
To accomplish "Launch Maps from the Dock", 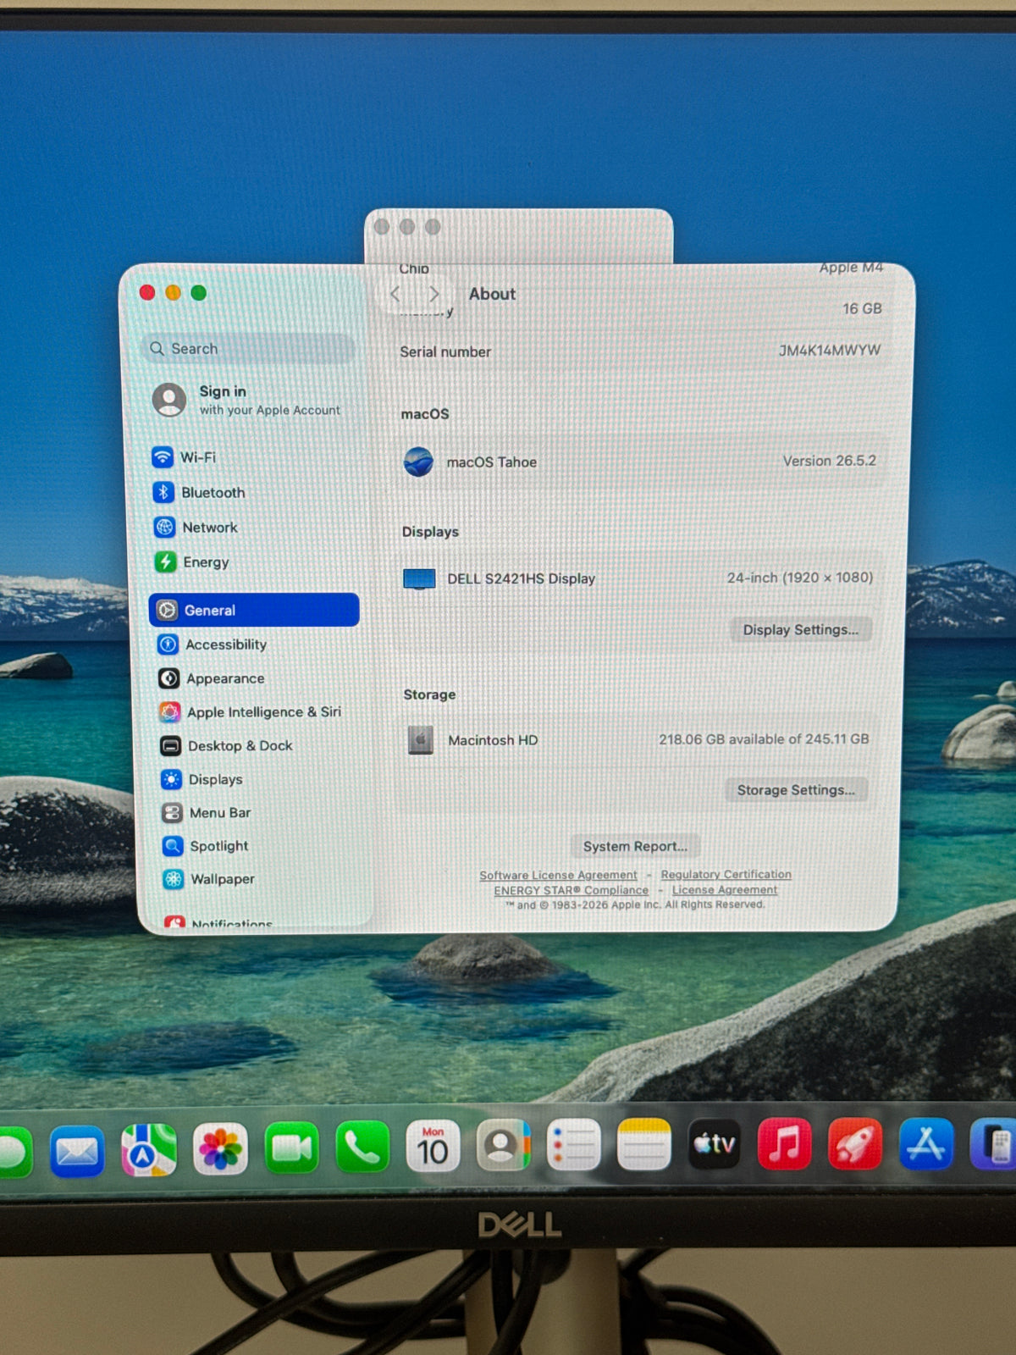I will (149, 1150).
